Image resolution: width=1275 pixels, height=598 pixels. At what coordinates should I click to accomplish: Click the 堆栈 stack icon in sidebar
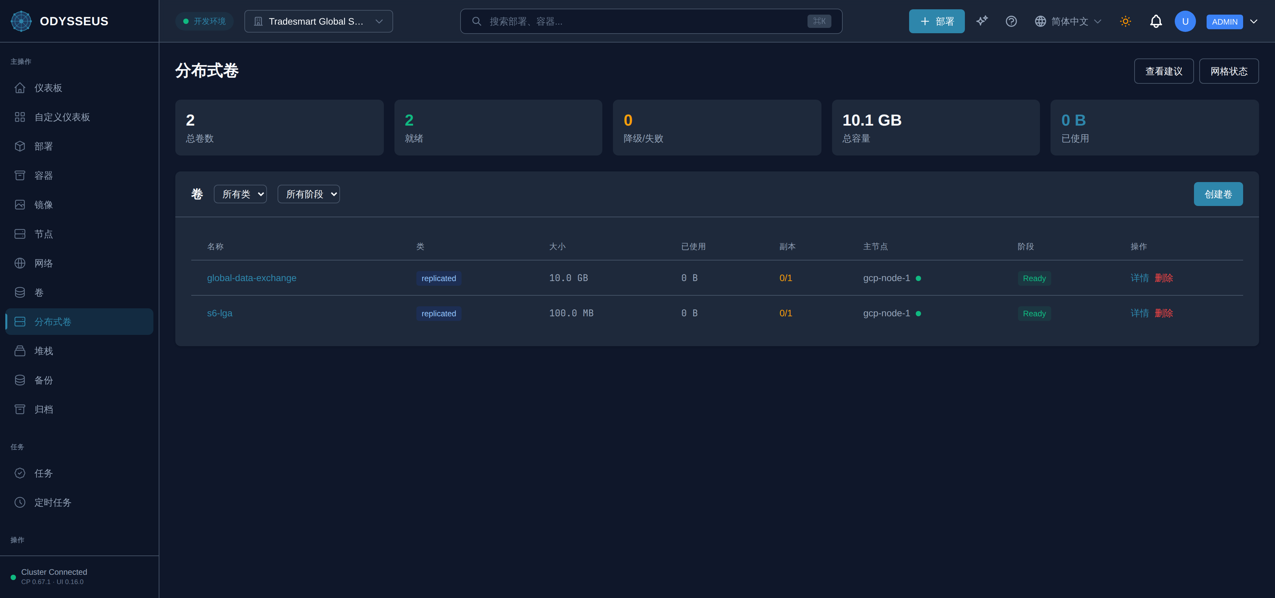pos(20,351)
